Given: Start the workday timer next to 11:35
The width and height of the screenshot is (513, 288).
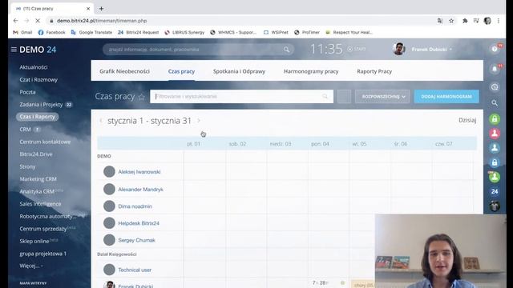Looking at the screenshot, I should point(356,49).
